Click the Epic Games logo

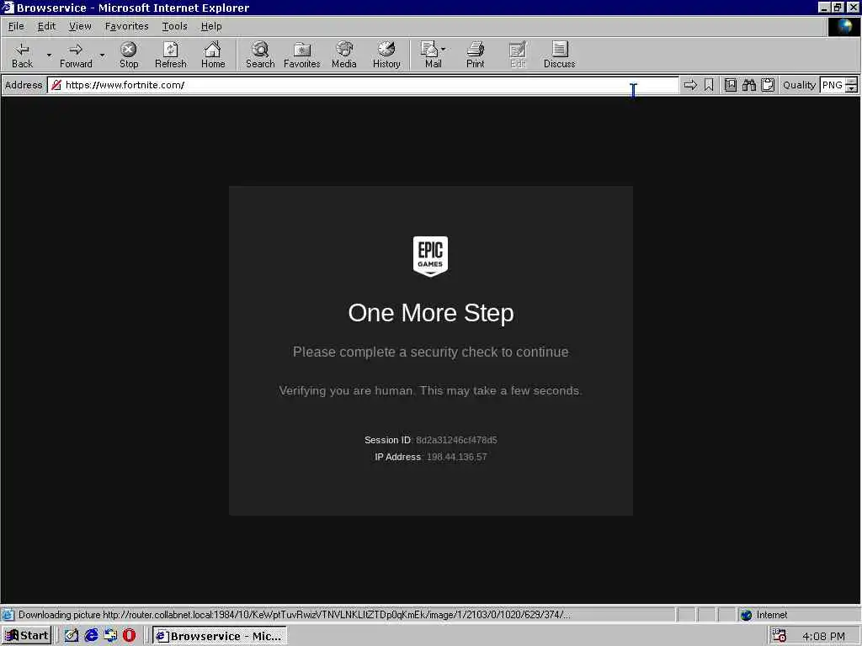430,257
